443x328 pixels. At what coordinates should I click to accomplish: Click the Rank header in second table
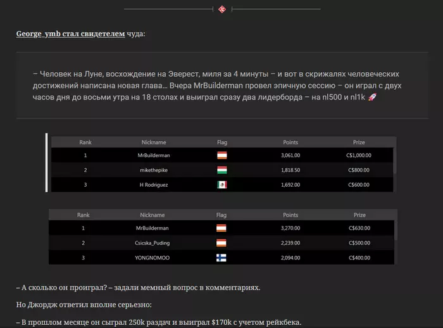[83, 215]
